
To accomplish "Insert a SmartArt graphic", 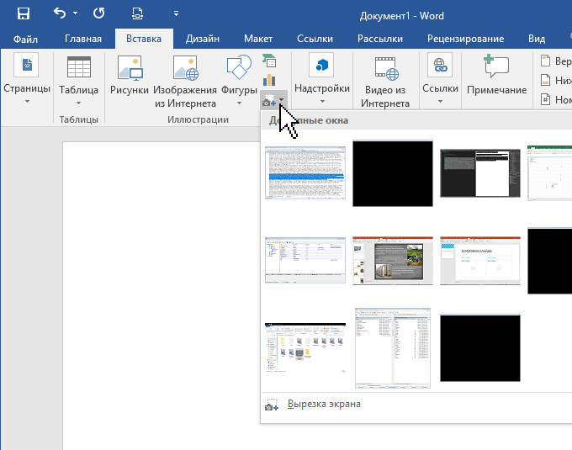I will (269, 61).
